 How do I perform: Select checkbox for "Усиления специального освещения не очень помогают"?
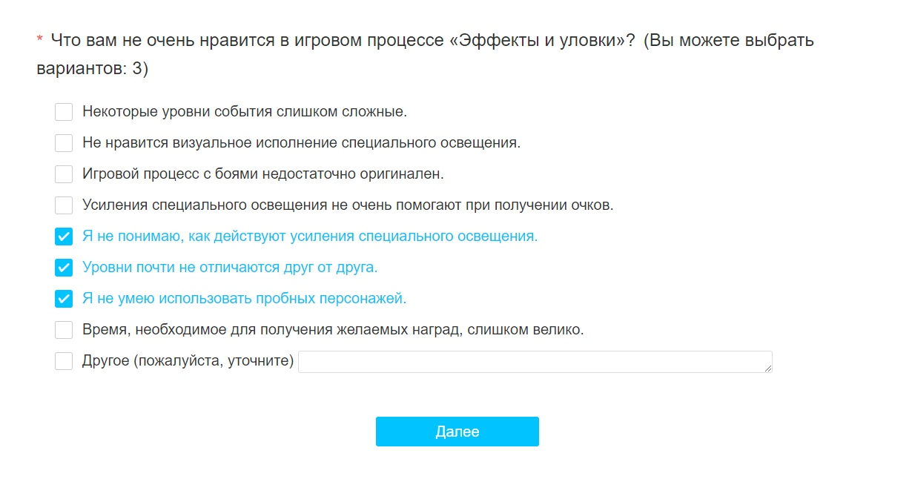(x=64, y=205)
